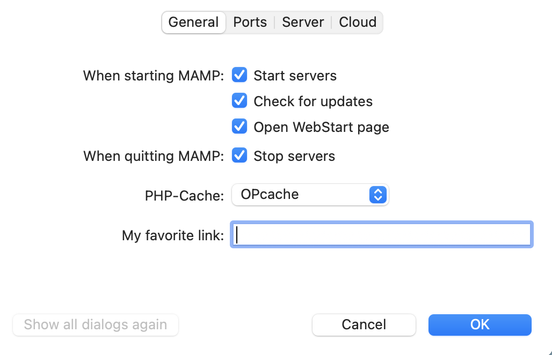The image size is (552, 355).
Task: Click the blue checkmark beside "Start servers"
Action: [x=239, y=75]
